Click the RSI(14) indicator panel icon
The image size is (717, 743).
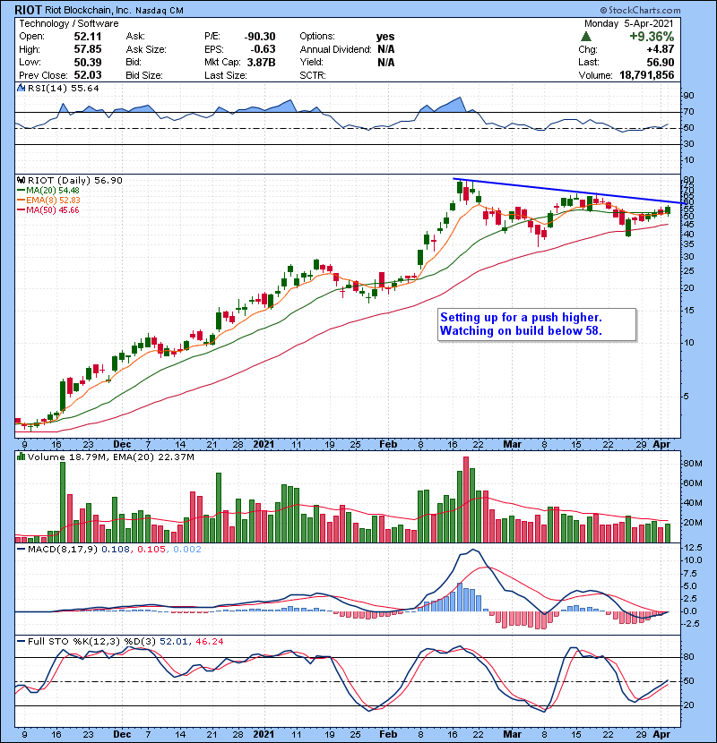[x=22, y=88]
